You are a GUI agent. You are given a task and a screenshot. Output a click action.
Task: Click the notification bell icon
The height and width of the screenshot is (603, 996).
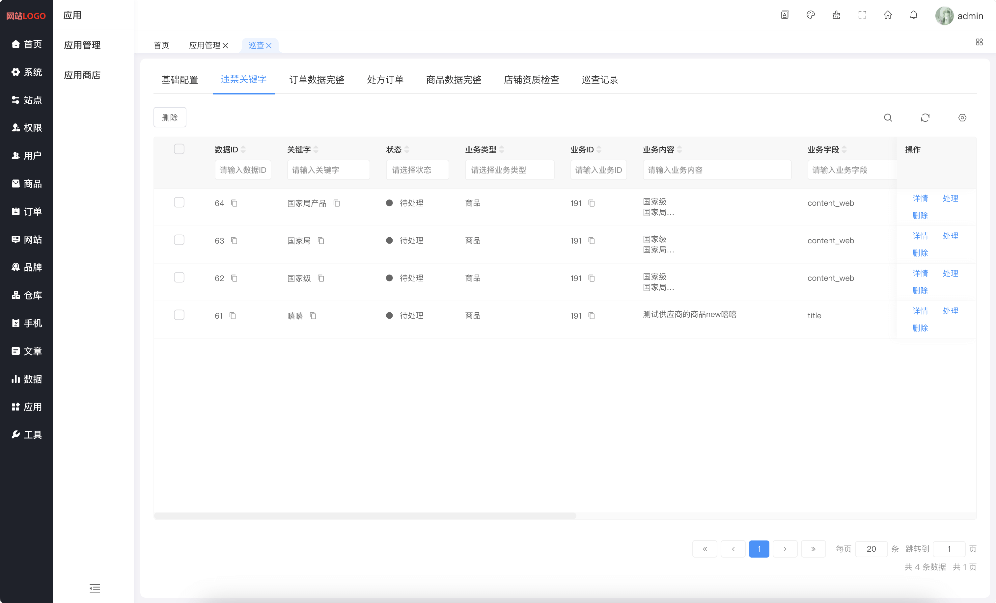click(x=914, y=15)
